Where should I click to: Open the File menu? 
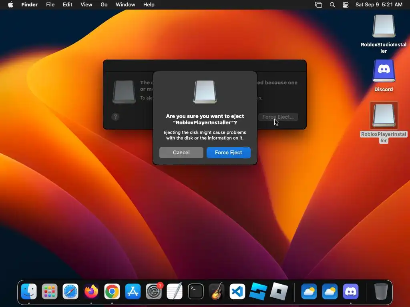pyautogui.click(x=50, y=5)
